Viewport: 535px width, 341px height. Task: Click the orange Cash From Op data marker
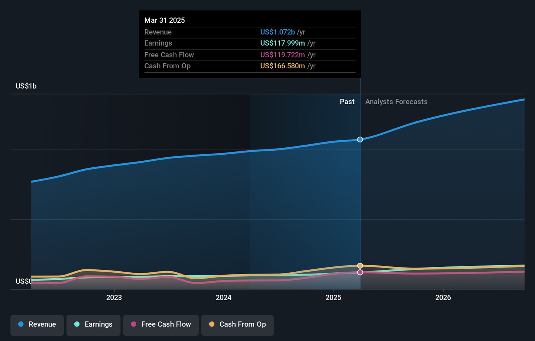pos(360,266)
